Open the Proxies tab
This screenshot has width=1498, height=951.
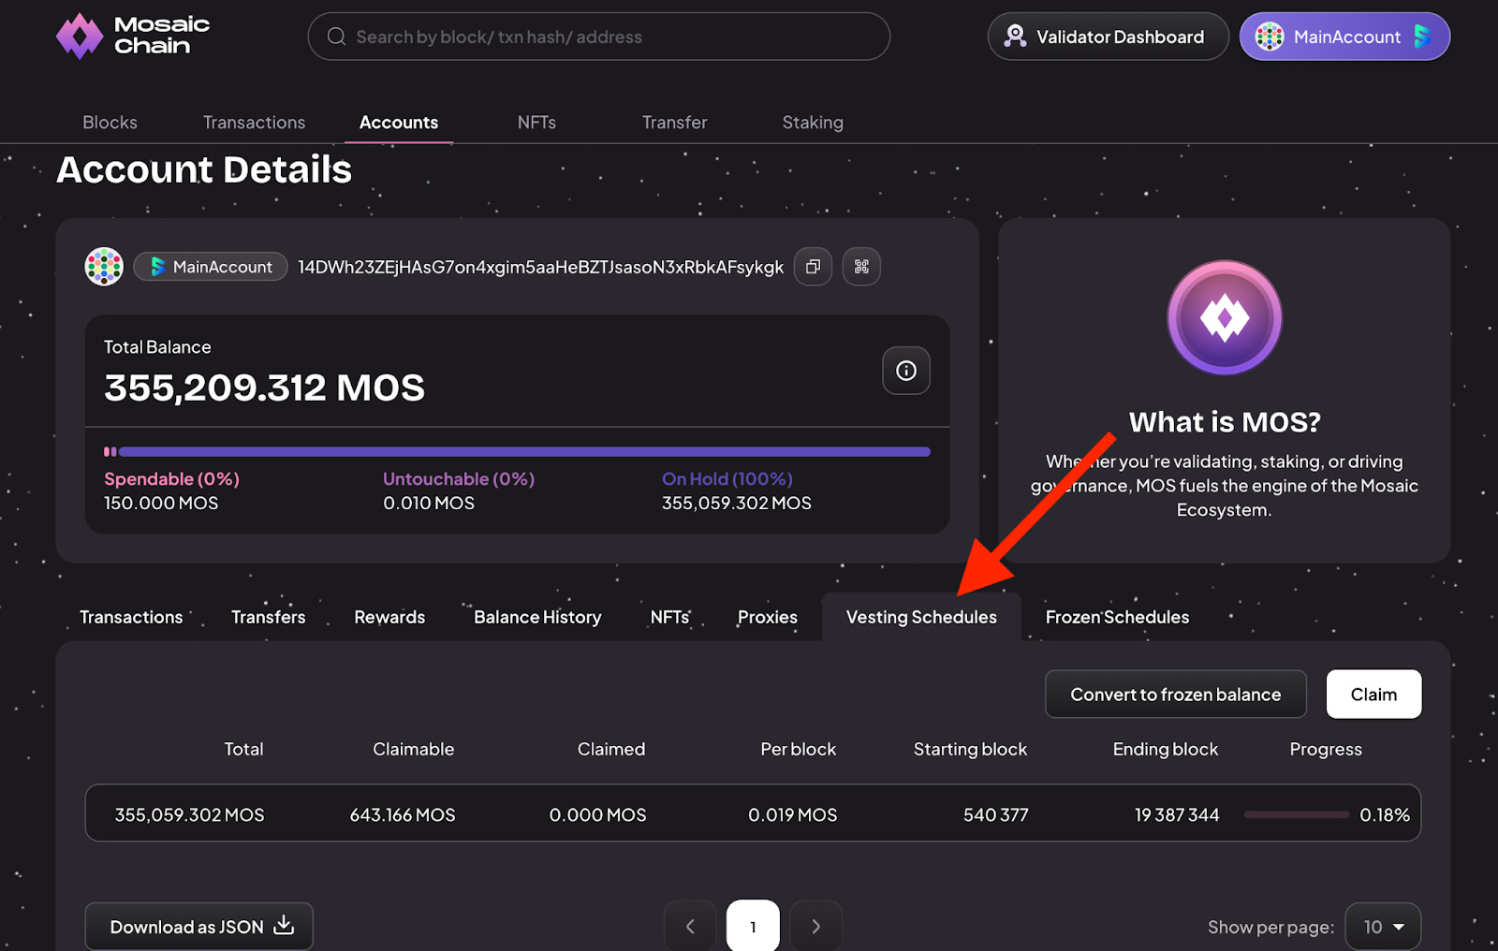(767, 617)
